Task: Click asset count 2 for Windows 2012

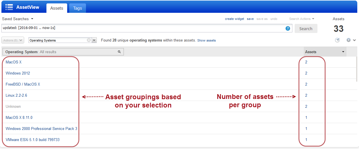Action: [306, 73]
